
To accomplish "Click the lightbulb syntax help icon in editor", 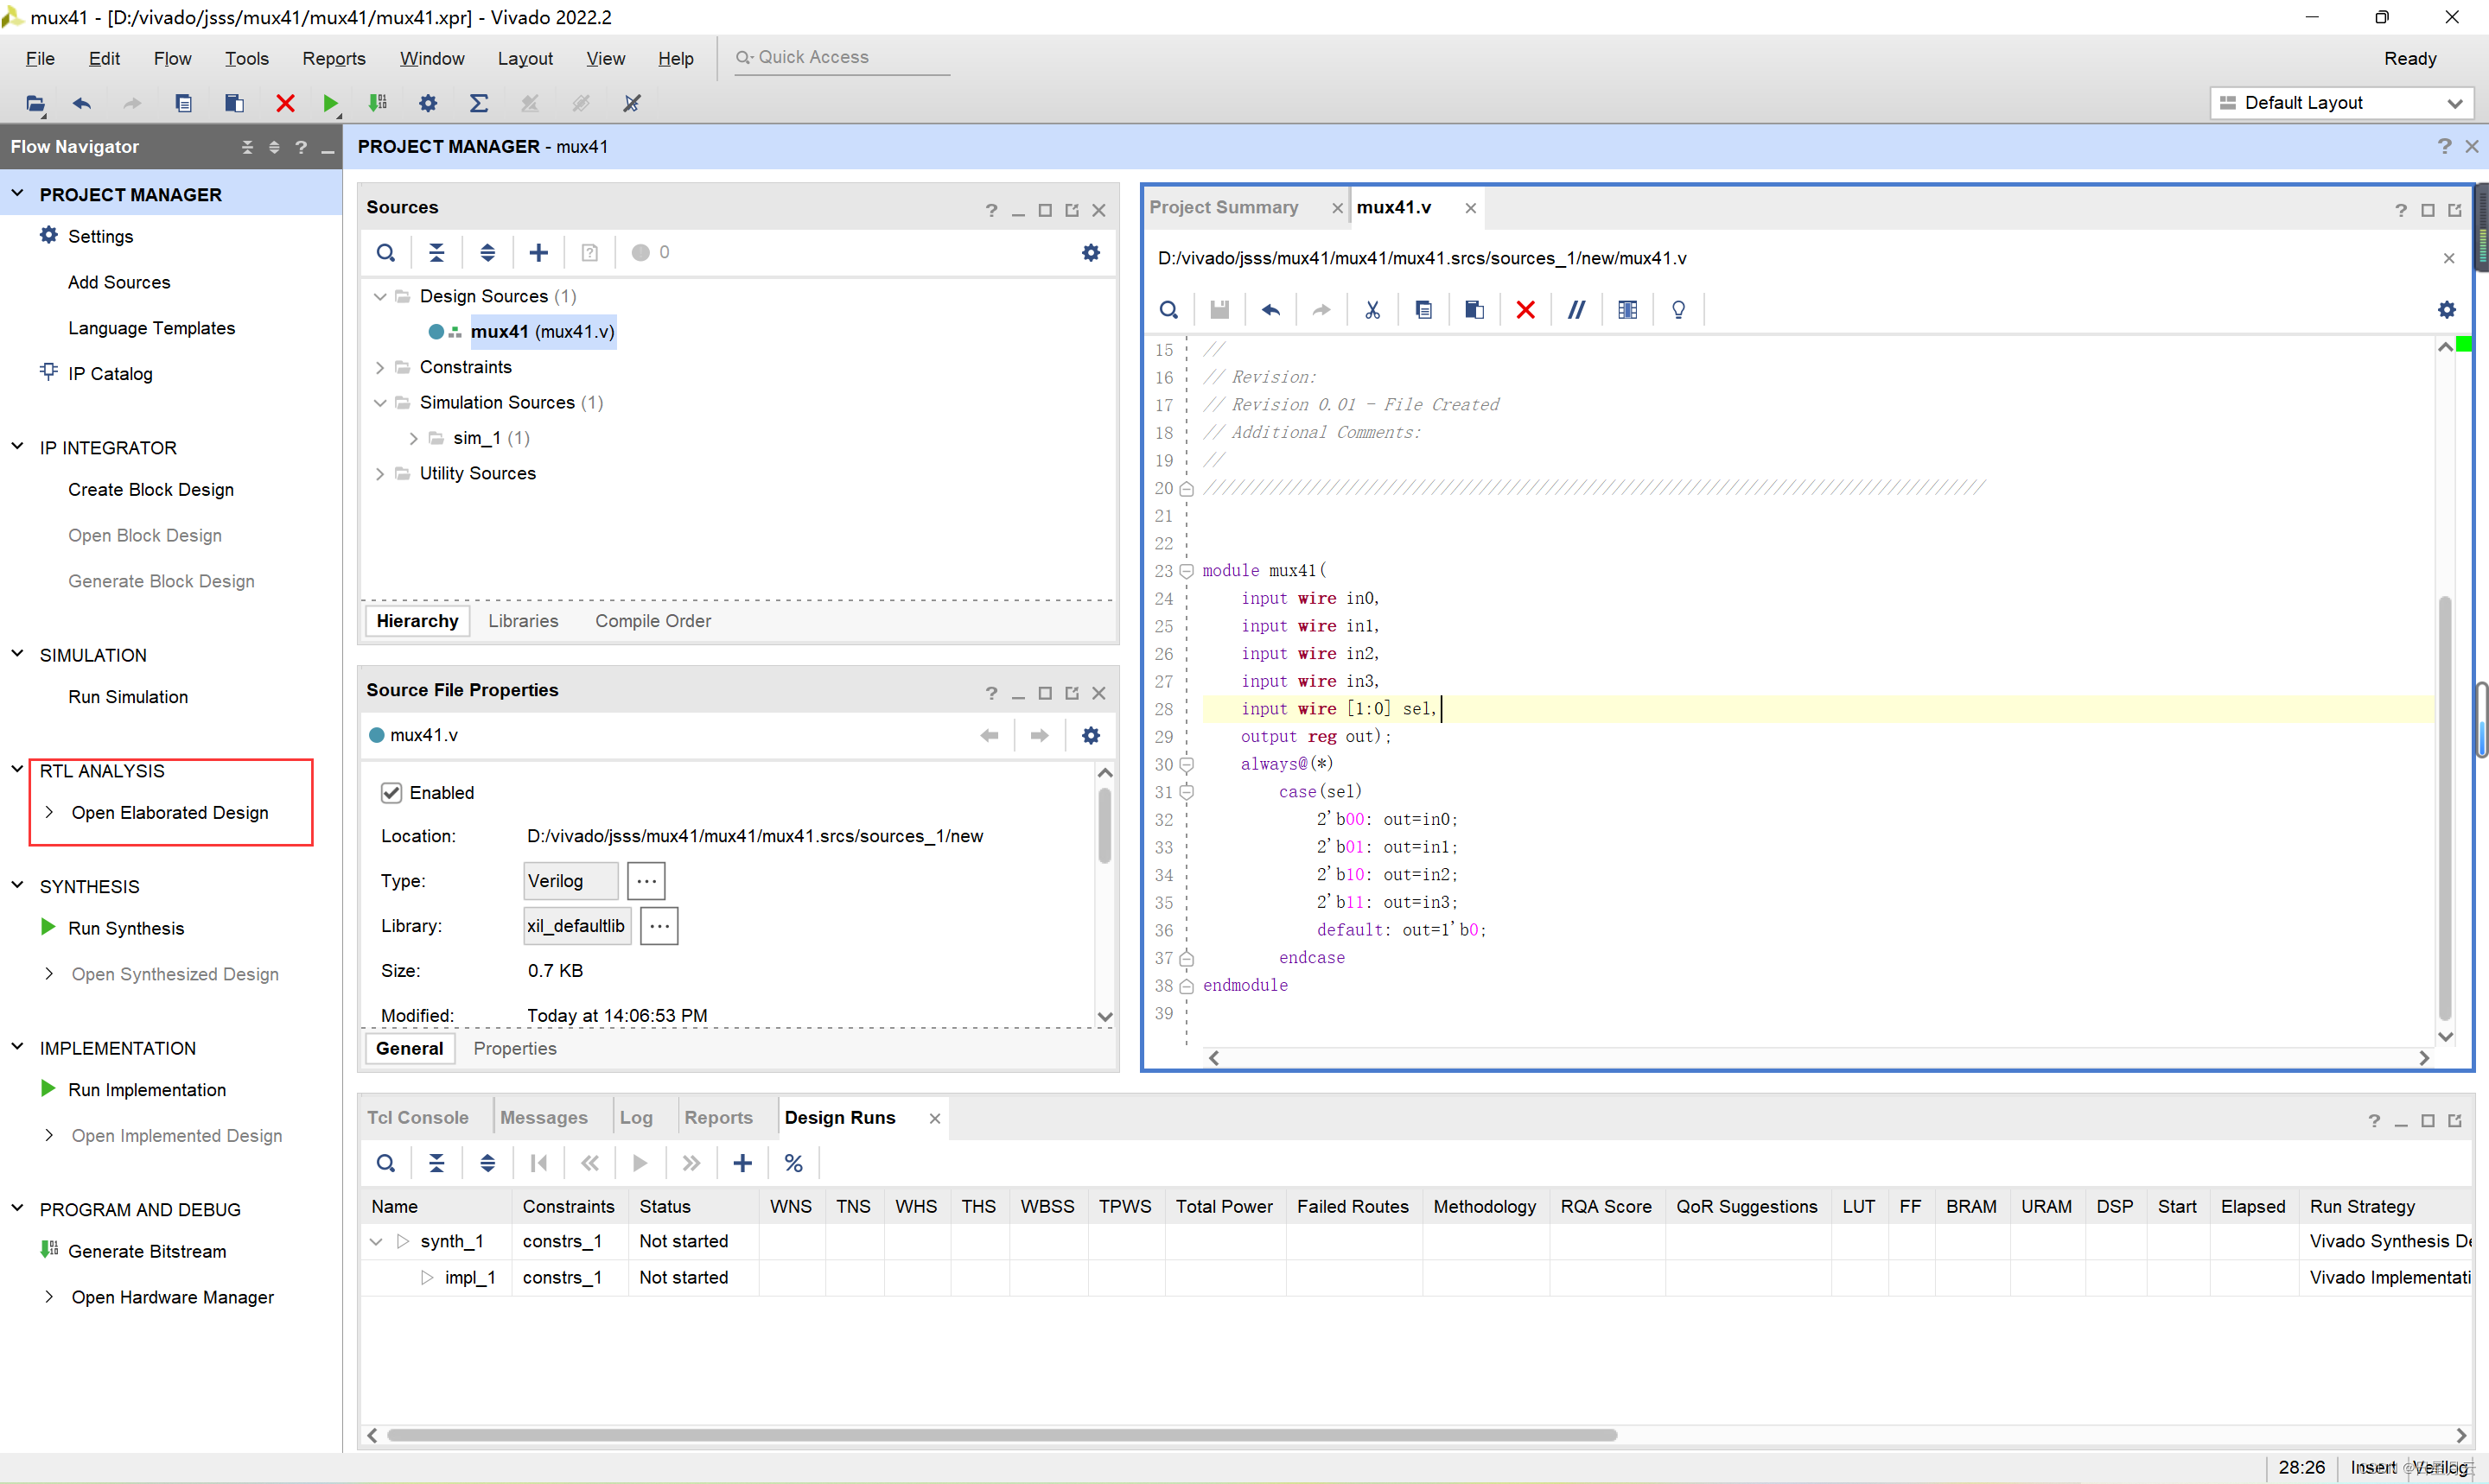I will click(1677, 309).
